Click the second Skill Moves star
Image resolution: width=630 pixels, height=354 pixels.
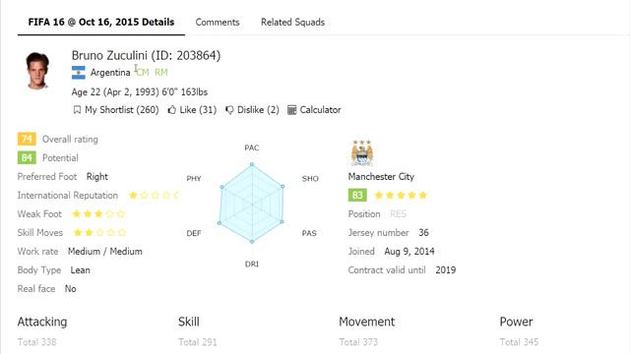point(90,233)
